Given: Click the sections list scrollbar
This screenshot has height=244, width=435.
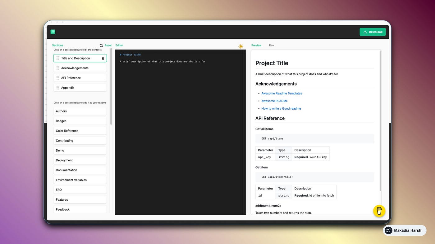Looking at the screenshot, I should pos(111,87).
